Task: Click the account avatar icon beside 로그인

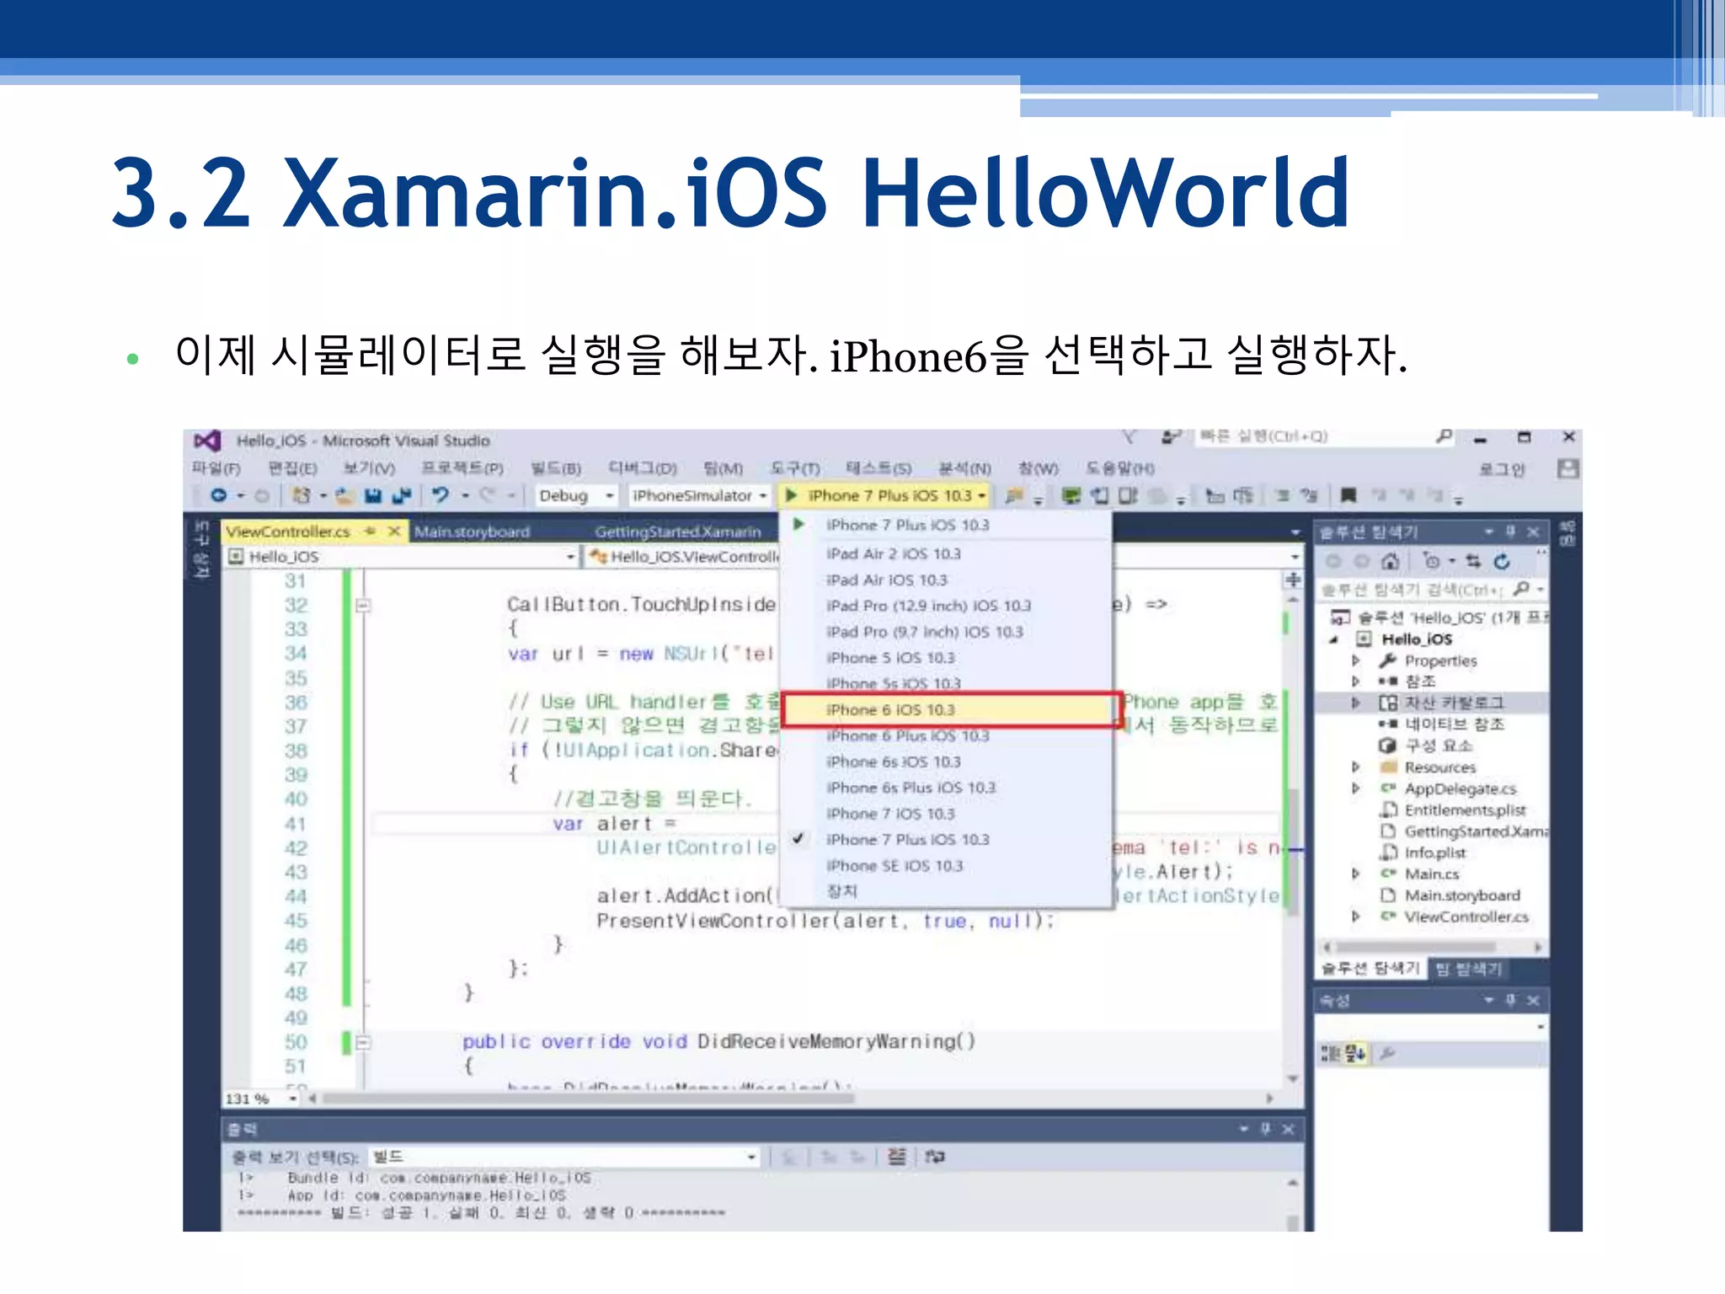Action: point(1567,468)
